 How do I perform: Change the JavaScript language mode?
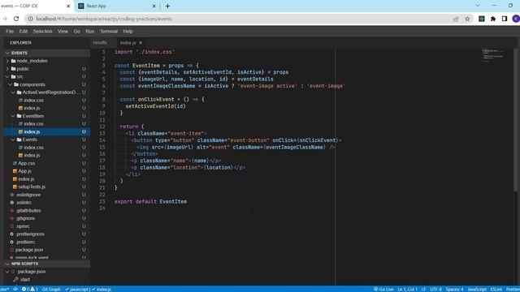477,289
